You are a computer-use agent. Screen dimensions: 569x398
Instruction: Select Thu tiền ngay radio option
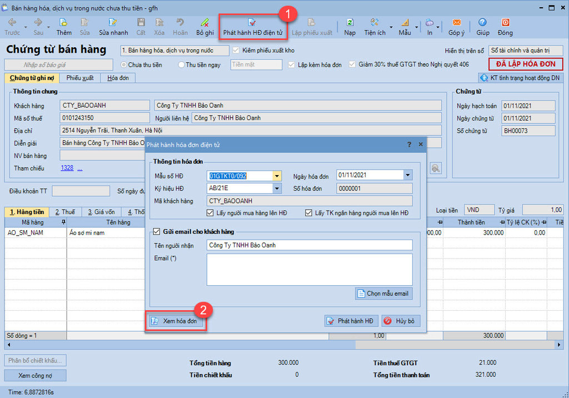click(x=181, y=64)
